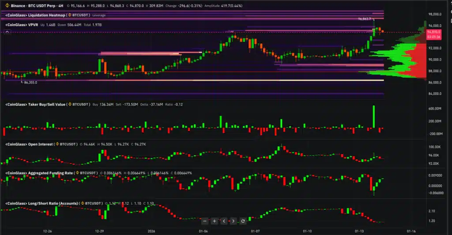Select the CoinGlass Liquidation Heatmap indicator label

click(34, 15)
